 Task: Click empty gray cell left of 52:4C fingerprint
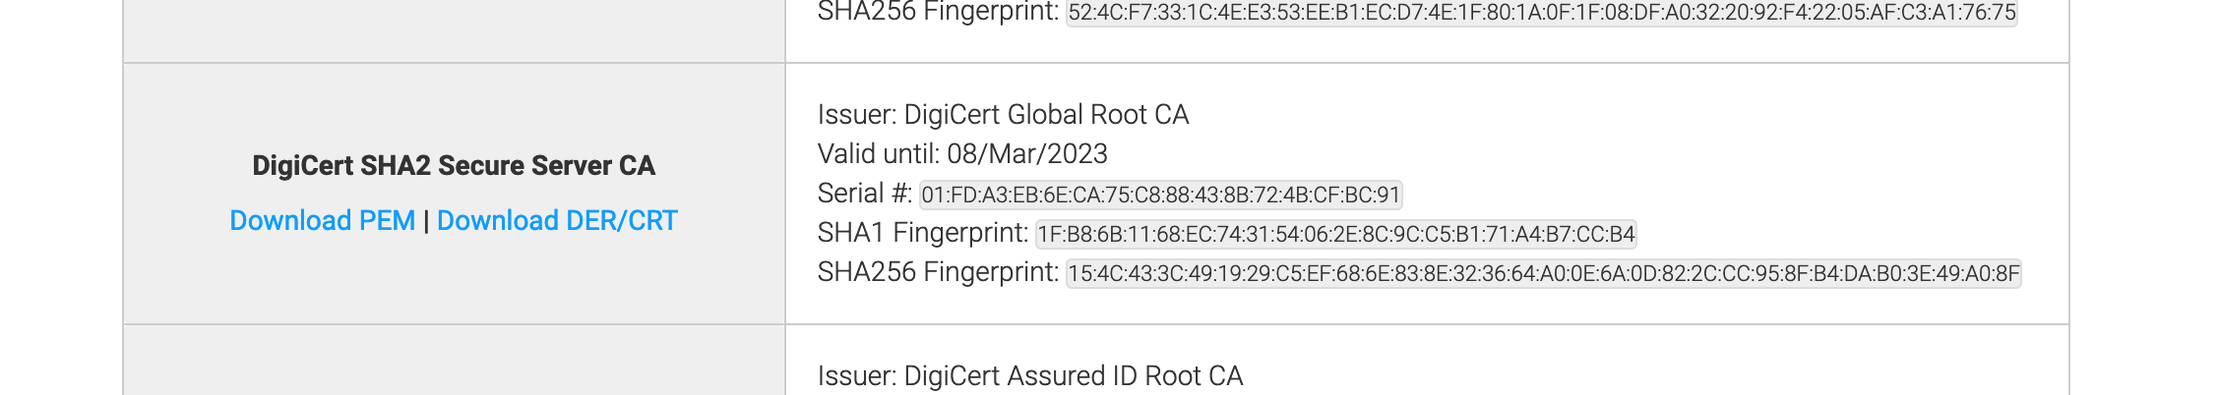click(x=454, y=30)
